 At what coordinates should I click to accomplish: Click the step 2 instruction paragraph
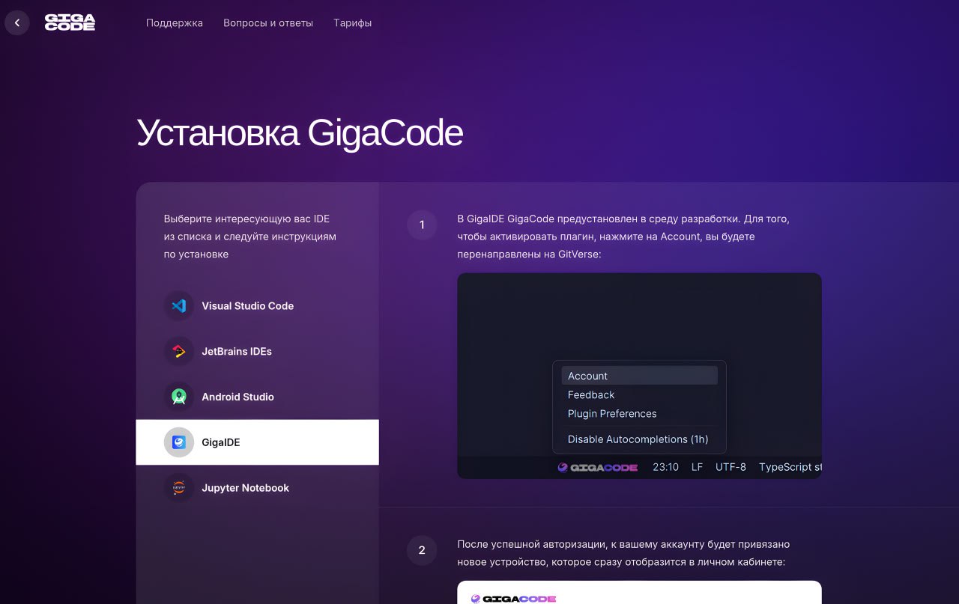pos(623,553)
